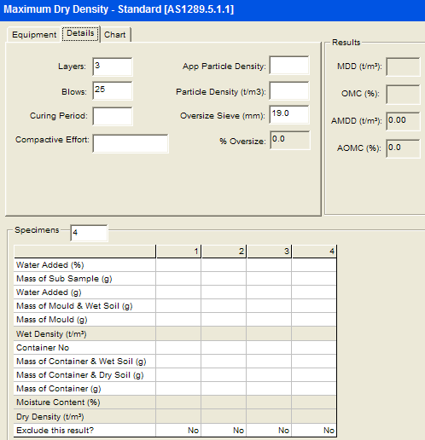The height and width of the screenshot is (440, 425).
Task: Click the % Oversize field
Action: 290,140
